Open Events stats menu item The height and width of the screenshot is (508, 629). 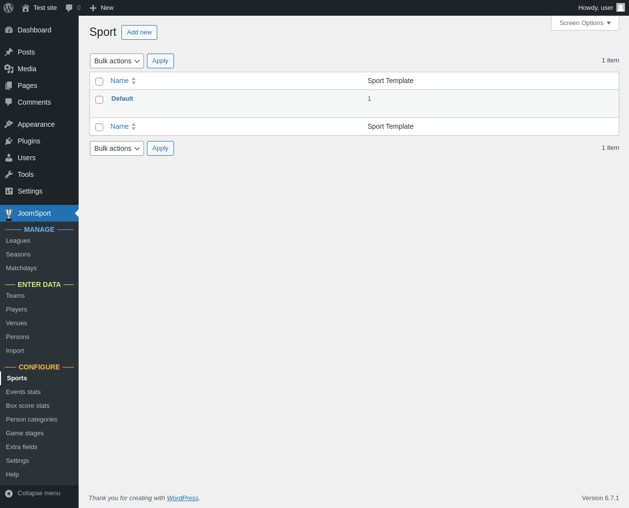point(23,392)
